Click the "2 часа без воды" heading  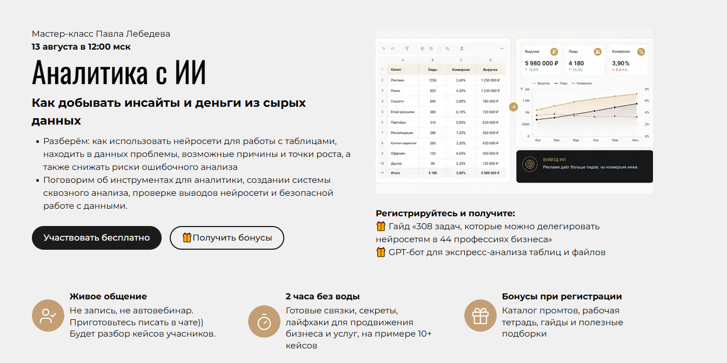coord(323,297)
